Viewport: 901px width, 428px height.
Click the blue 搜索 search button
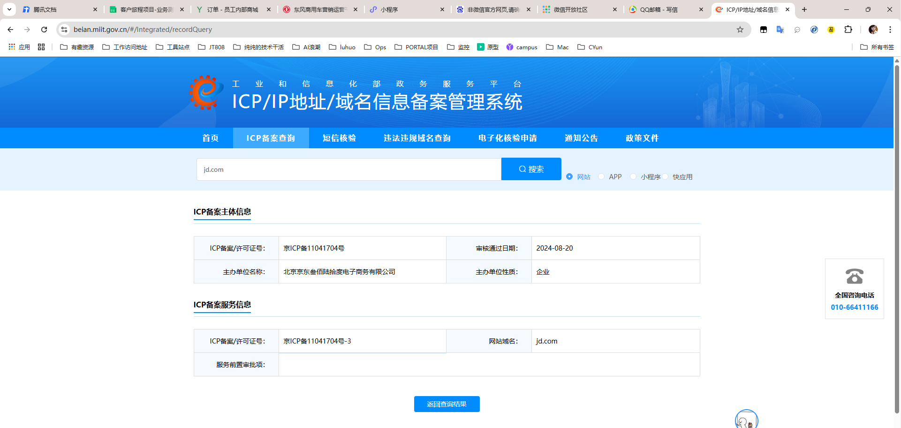[x=531, y=169]
